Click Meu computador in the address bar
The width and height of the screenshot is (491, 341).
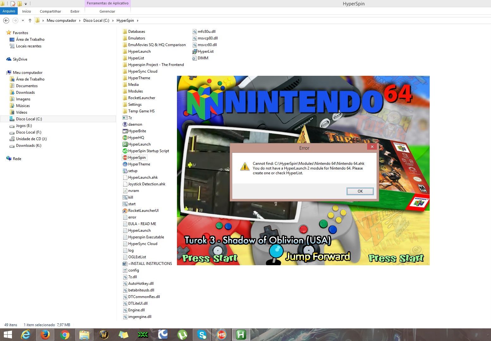61,21
